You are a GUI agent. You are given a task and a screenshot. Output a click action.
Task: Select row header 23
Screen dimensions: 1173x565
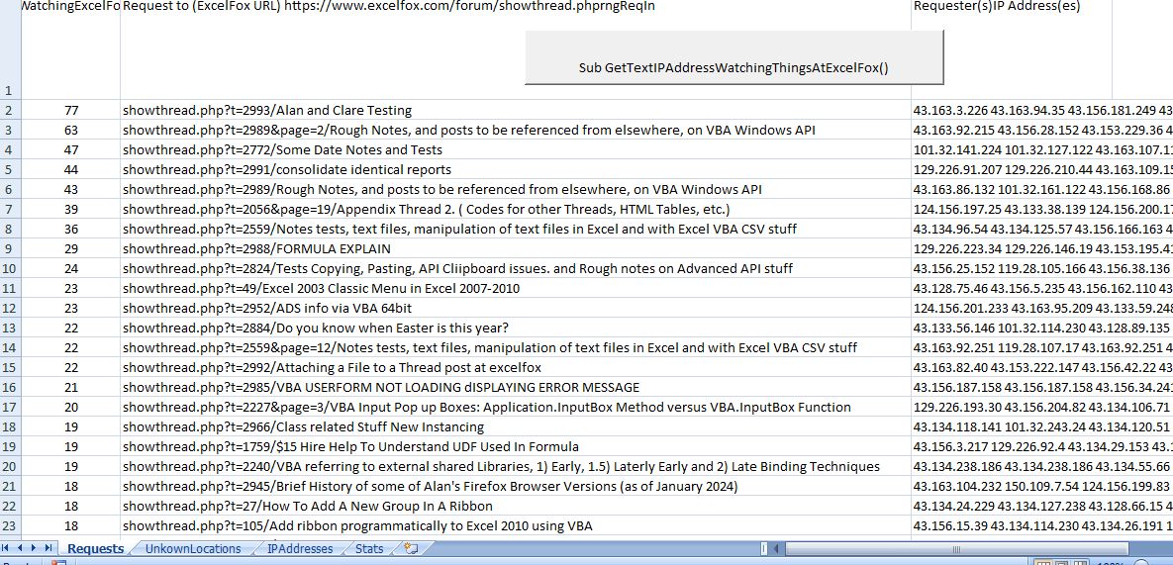point(10,526)
